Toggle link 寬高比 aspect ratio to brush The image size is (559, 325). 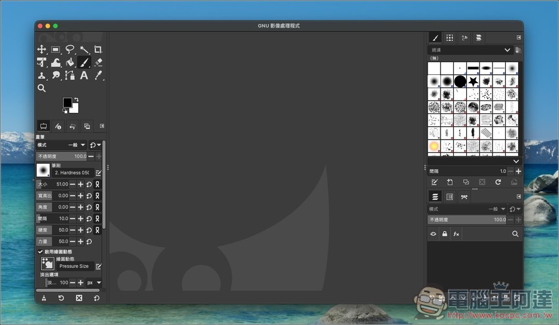coord(97,195)
